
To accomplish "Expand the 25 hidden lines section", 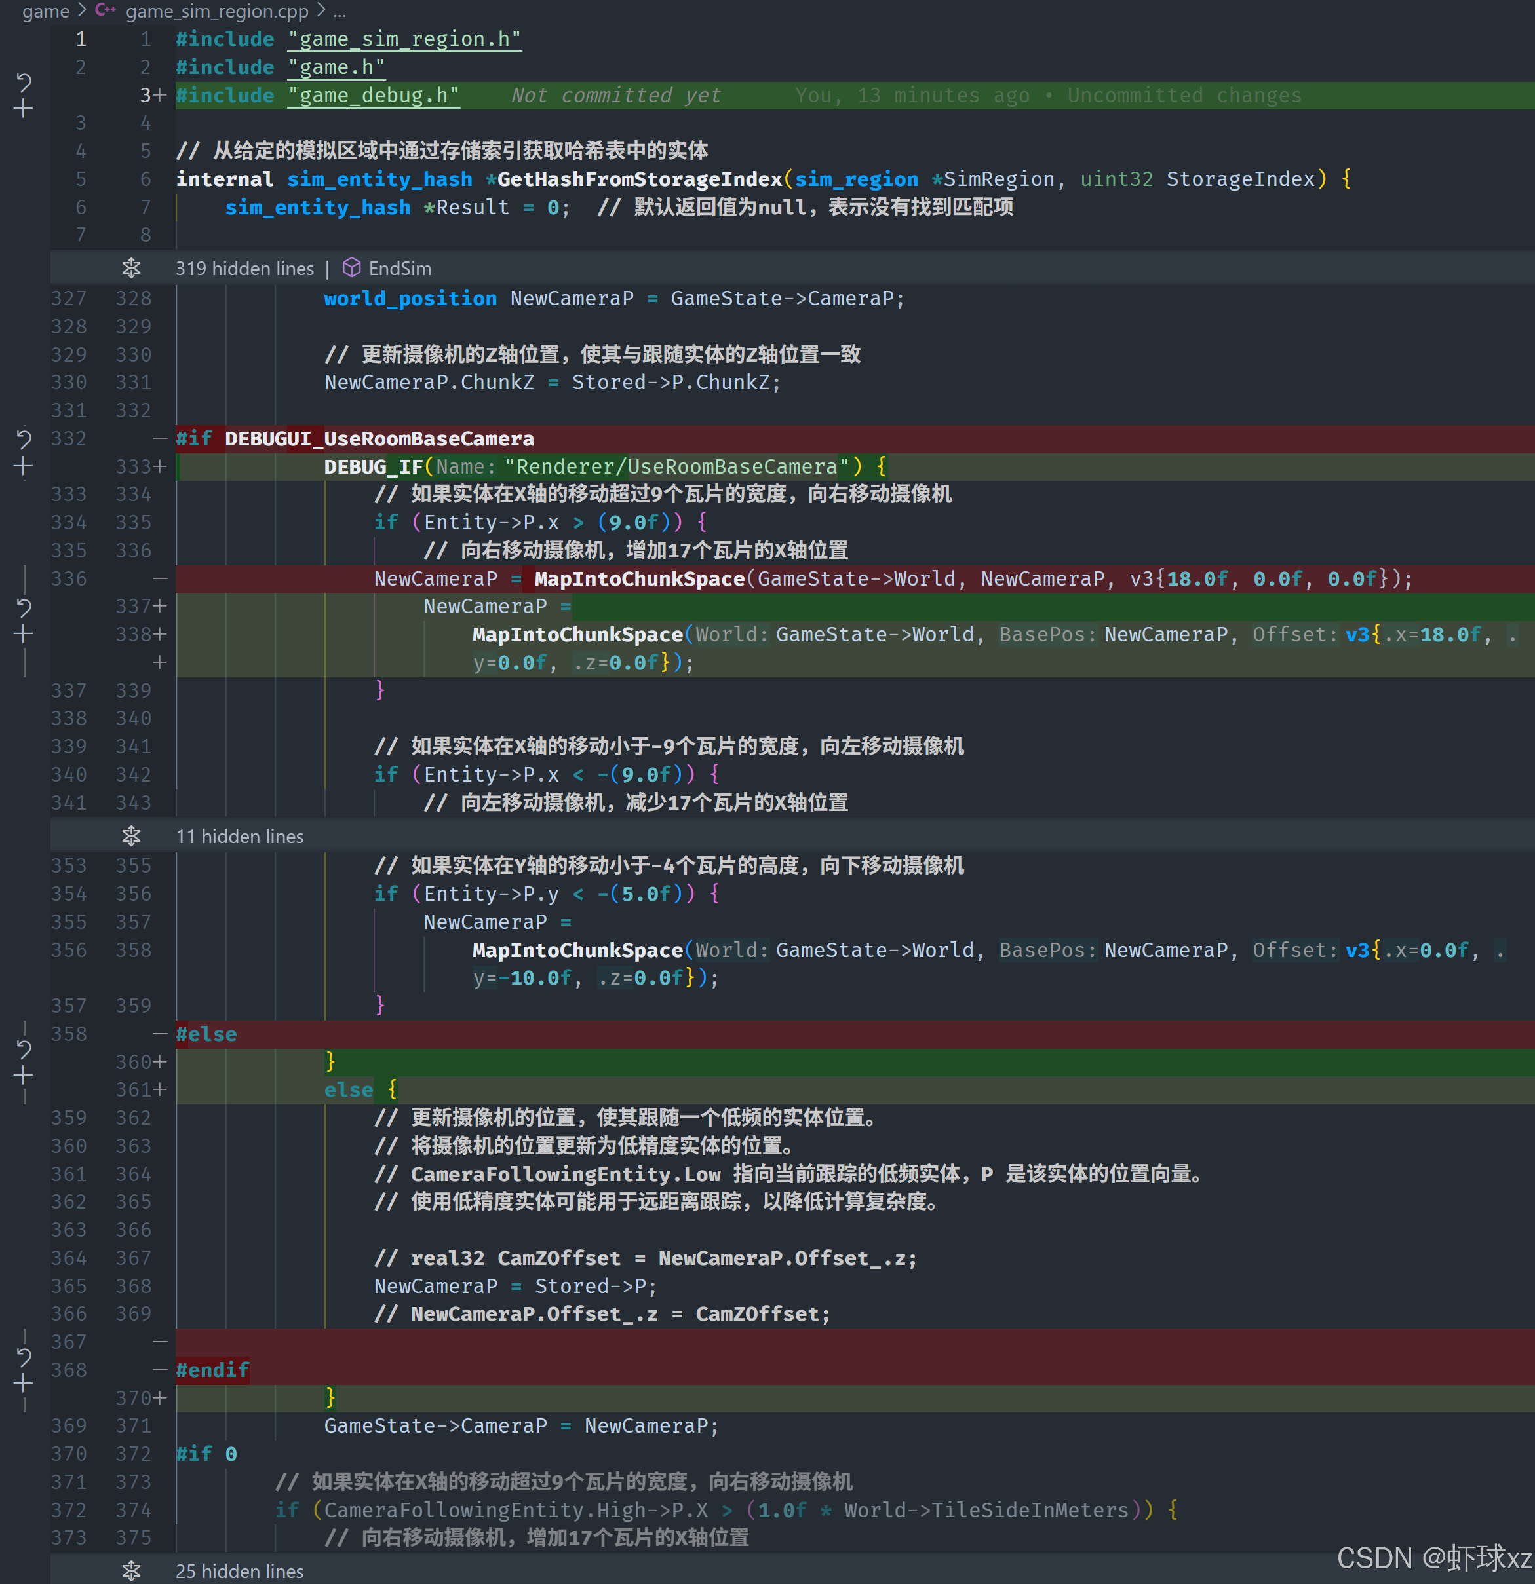I will [x=131, y=1570].
